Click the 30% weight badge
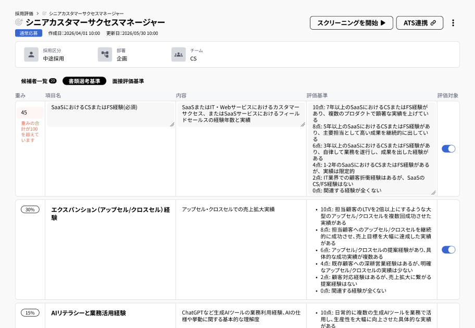 (30, 209)
